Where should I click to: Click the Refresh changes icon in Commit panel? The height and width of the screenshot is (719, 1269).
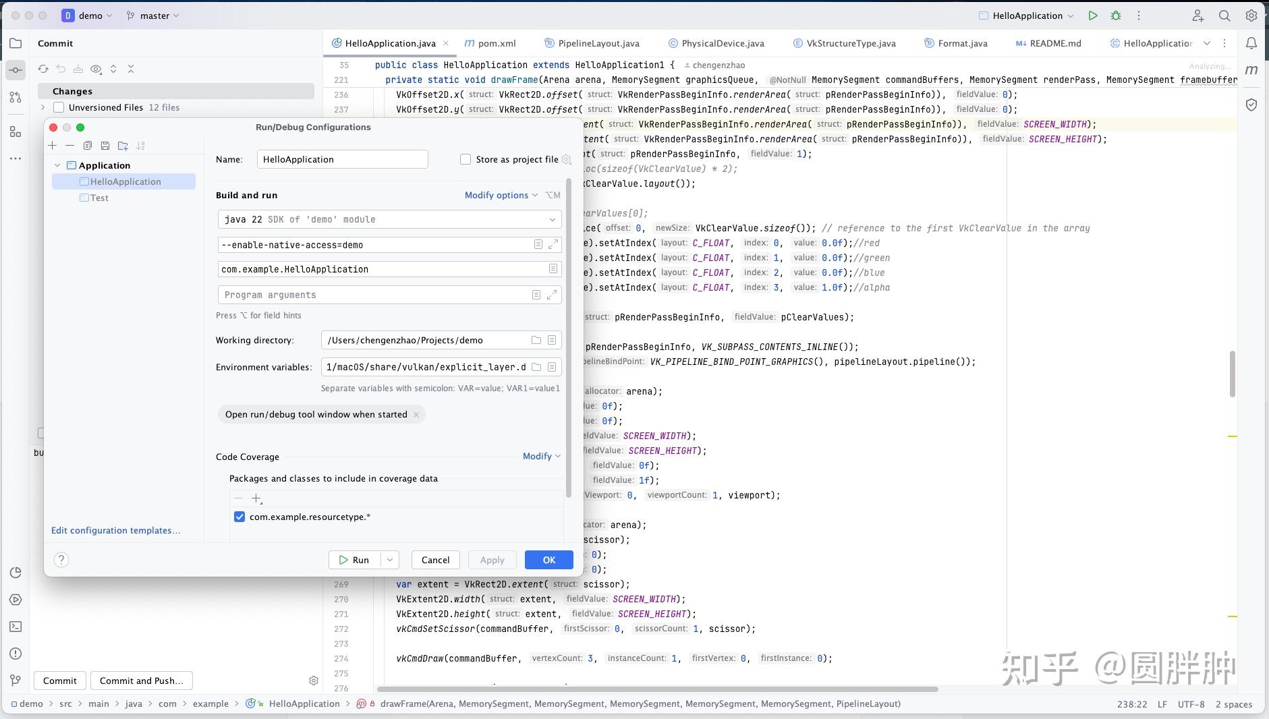point(43,69)
